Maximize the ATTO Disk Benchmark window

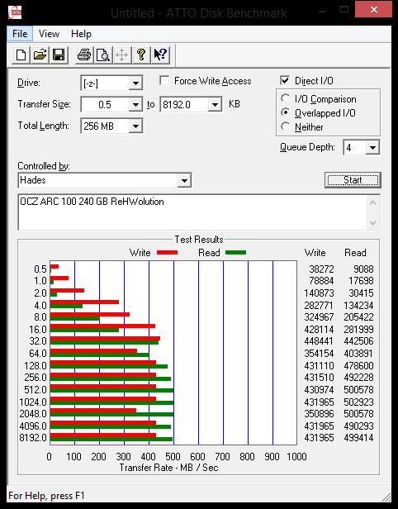click(x=344, y=10)
